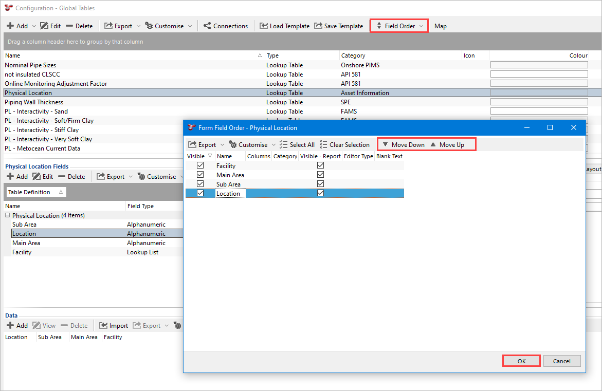Edit the selected Physical Location field
Screen dimensions: 602x391
pos(37,176)
